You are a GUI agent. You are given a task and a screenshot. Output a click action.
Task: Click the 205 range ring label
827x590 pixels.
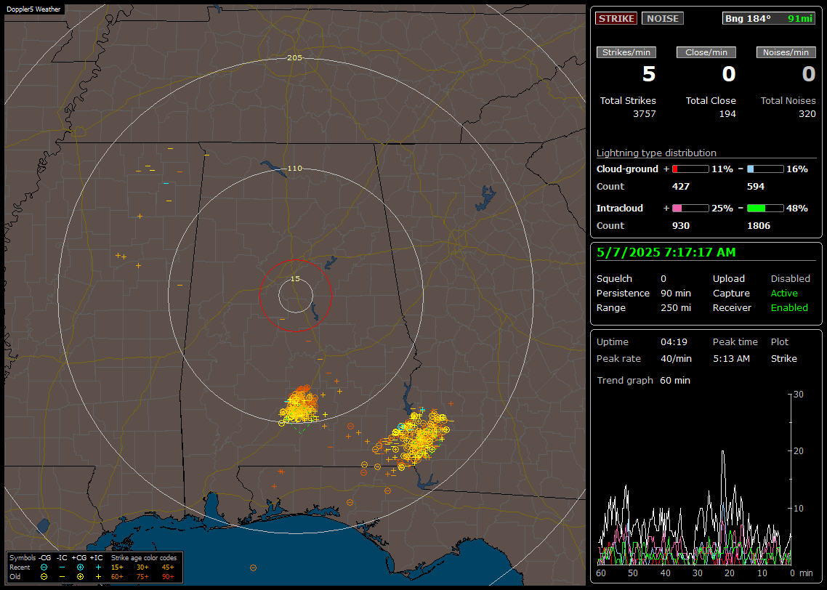294,58
